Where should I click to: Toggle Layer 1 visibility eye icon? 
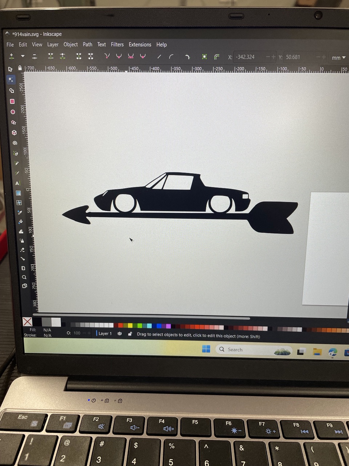[x=120, y=333]
